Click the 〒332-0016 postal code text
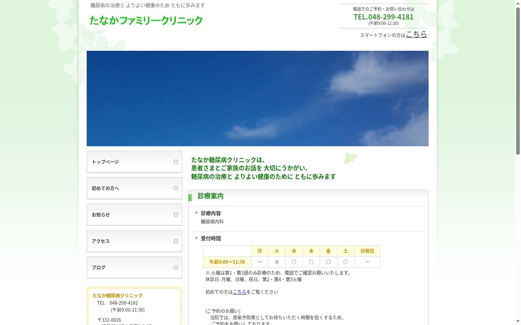 [109, 320]
